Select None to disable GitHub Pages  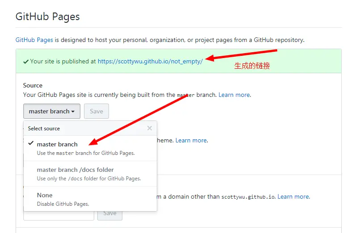pyautogui.click(x=90, y=199)
